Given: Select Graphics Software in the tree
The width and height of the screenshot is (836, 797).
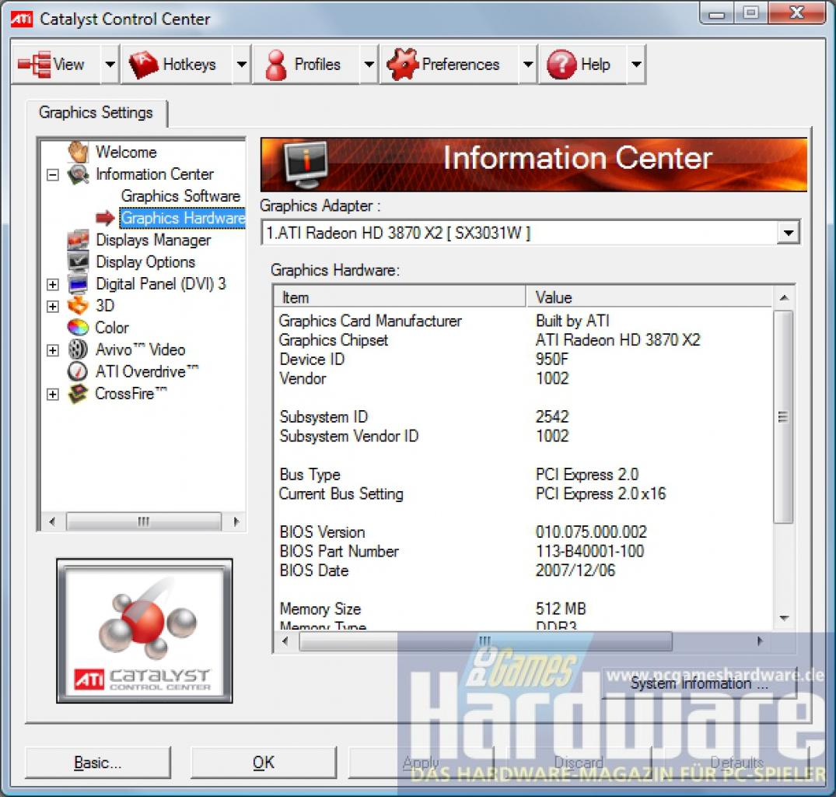Looking at the screenshot, I should 180,196.
